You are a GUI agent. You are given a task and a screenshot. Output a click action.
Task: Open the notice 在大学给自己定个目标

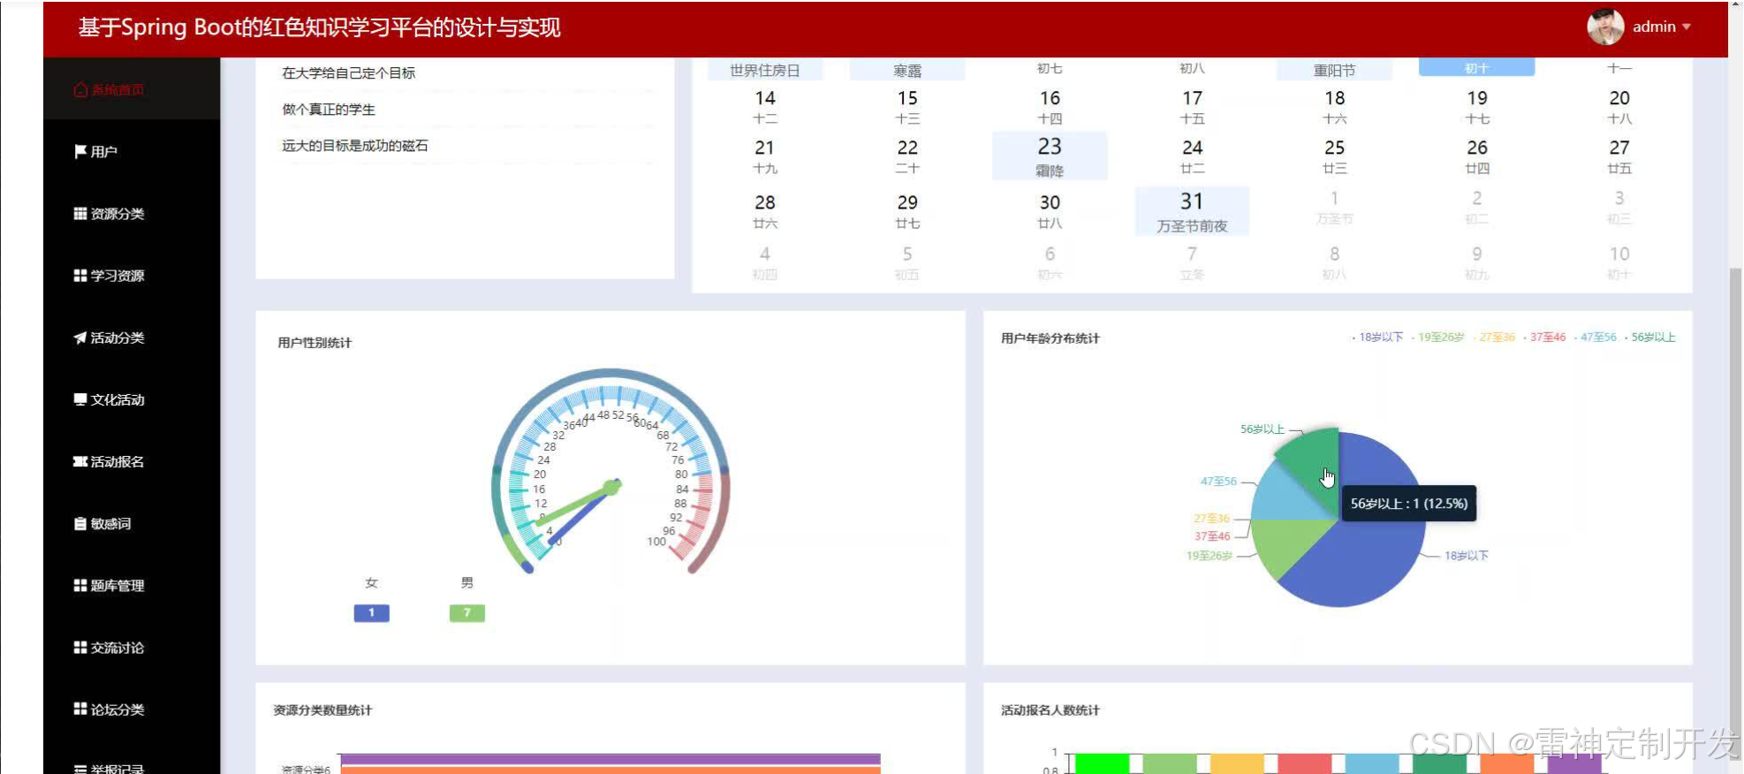(348, 72)
